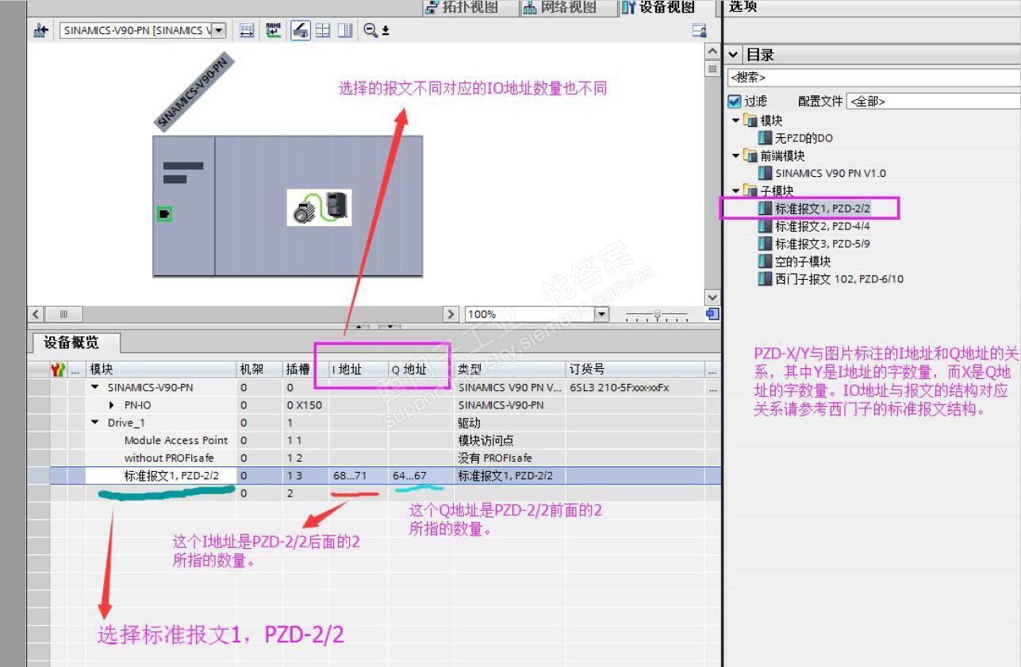Viewport: 1021px width, 667px height.
Task: Click the 模块 folder icon in catalog
Action: click(750, 121)
